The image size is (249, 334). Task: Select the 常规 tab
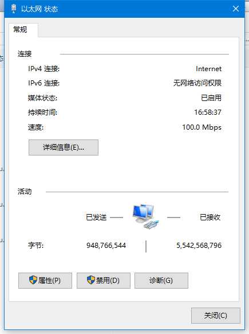[x=20, y=29]
